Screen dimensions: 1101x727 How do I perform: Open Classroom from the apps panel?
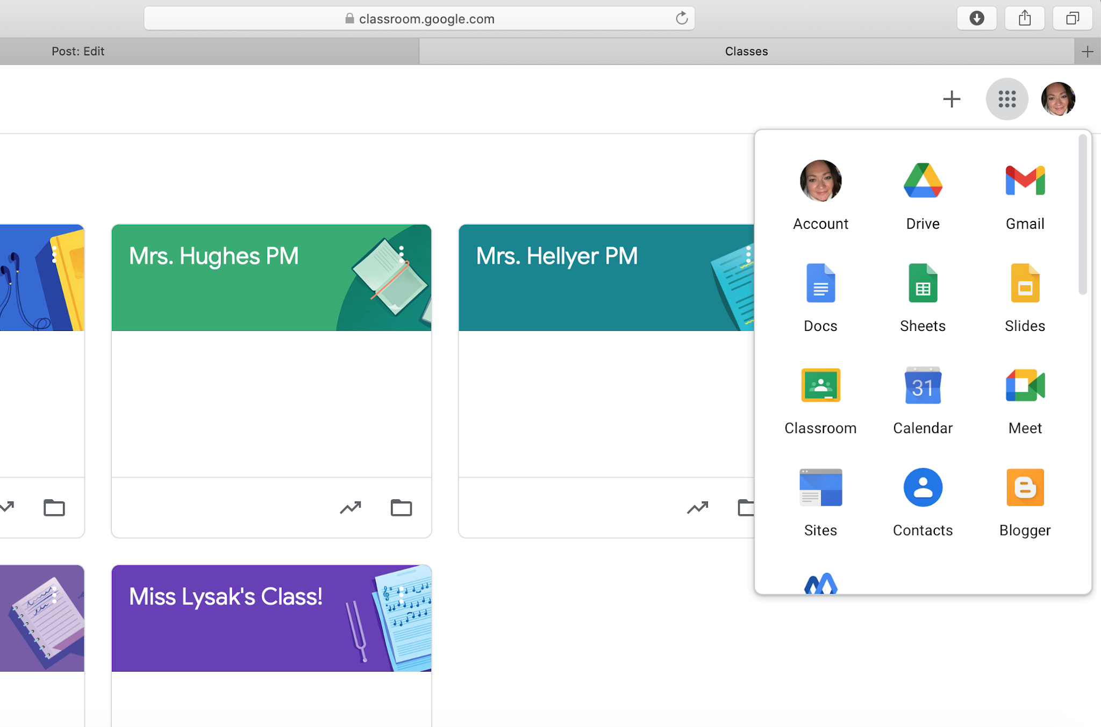tap(820, 401)
